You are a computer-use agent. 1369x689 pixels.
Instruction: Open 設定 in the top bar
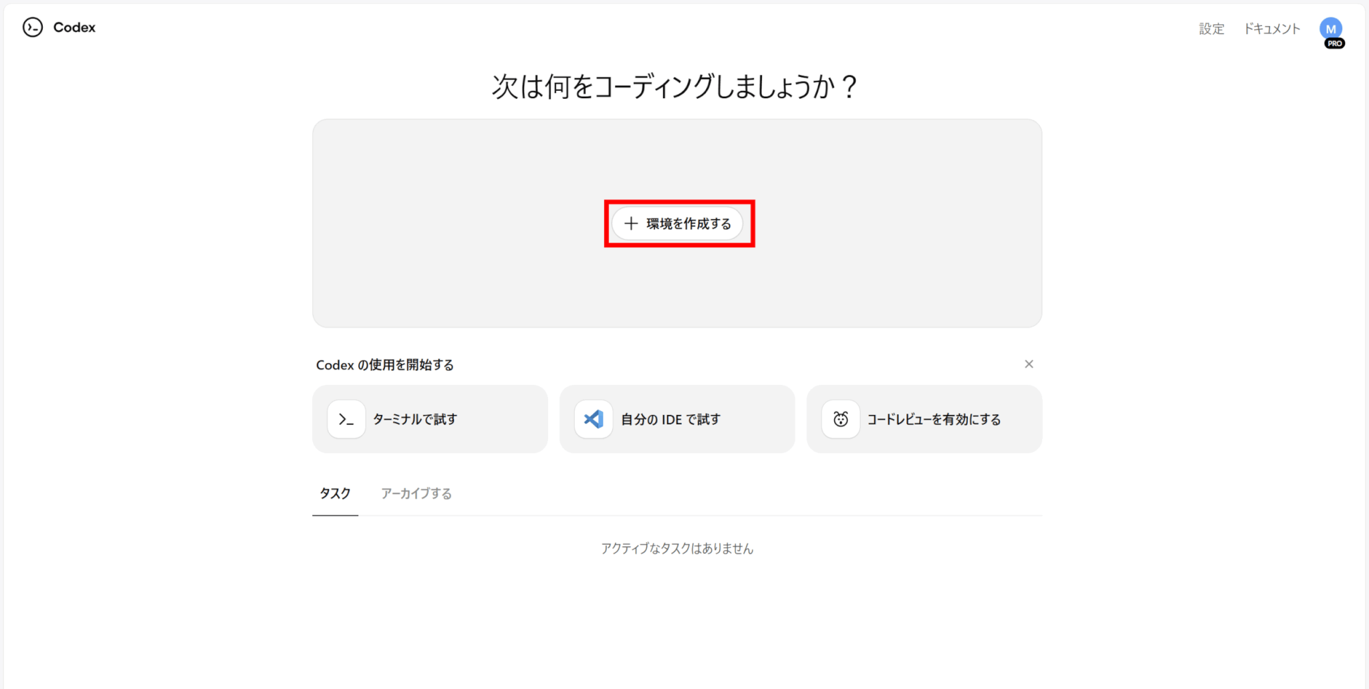[1211, 29]
